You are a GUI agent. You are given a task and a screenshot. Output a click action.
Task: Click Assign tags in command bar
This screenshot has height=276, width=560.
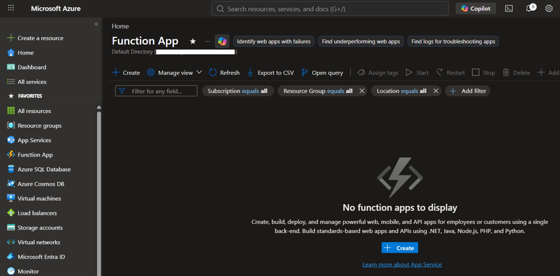click(378, 73)
